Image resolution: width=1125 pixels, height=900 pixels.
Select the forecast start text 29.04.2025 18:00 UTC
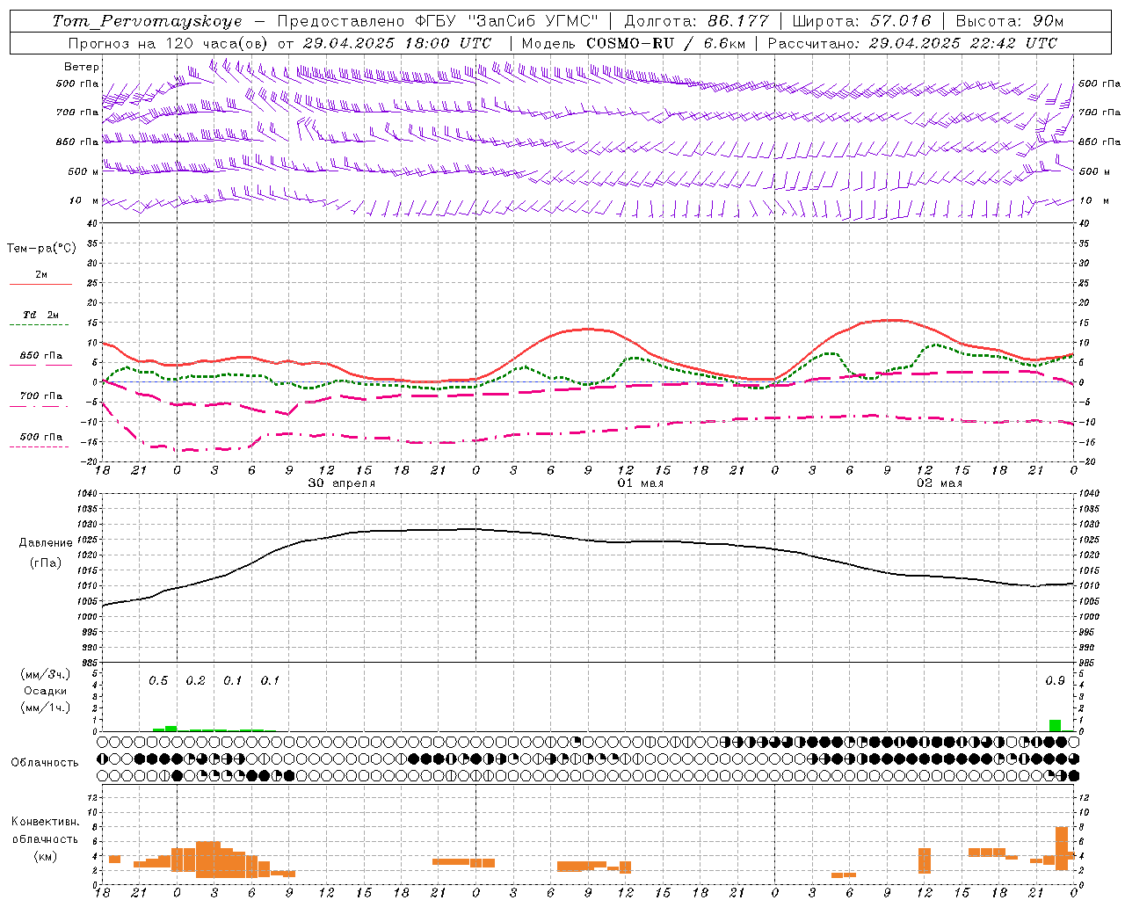pos(396,43)
